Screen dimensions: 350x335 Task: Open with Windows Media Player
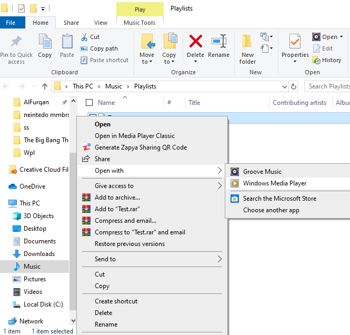(288, 183)
